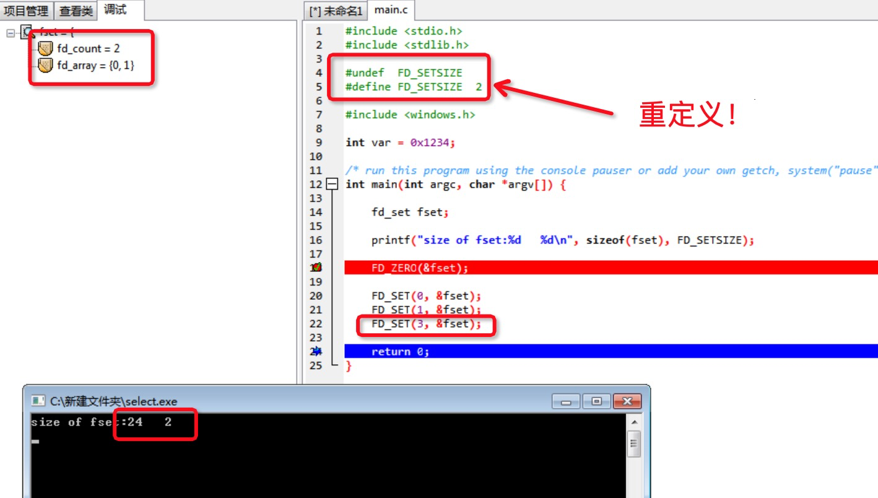Click the fd_array member icon
This screenshot has width=878, height=498.
pos(45,64)
